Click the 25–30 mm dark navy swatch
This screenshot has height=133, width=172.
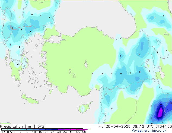pos(55,129)
